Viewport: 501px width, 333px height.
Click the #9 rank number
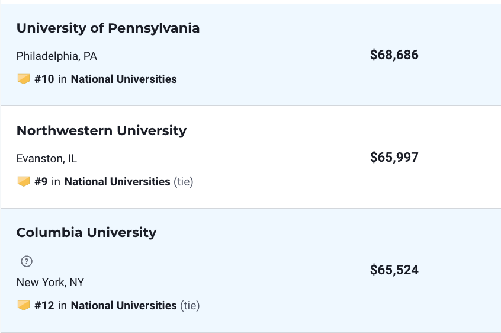(41, 181)
